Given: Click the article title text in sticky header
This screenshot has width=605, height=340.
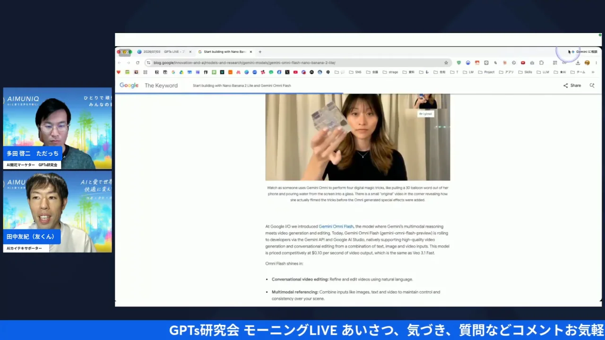Looking at the screenshot, I should point(242,85).
